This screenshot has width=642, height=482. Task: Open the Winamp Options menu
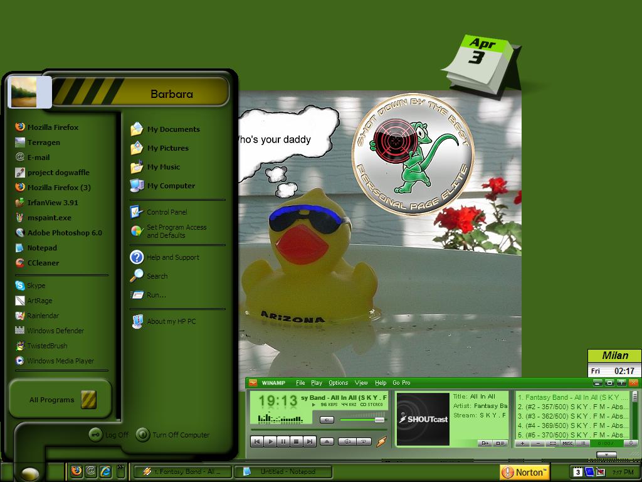tap(338, 383)
